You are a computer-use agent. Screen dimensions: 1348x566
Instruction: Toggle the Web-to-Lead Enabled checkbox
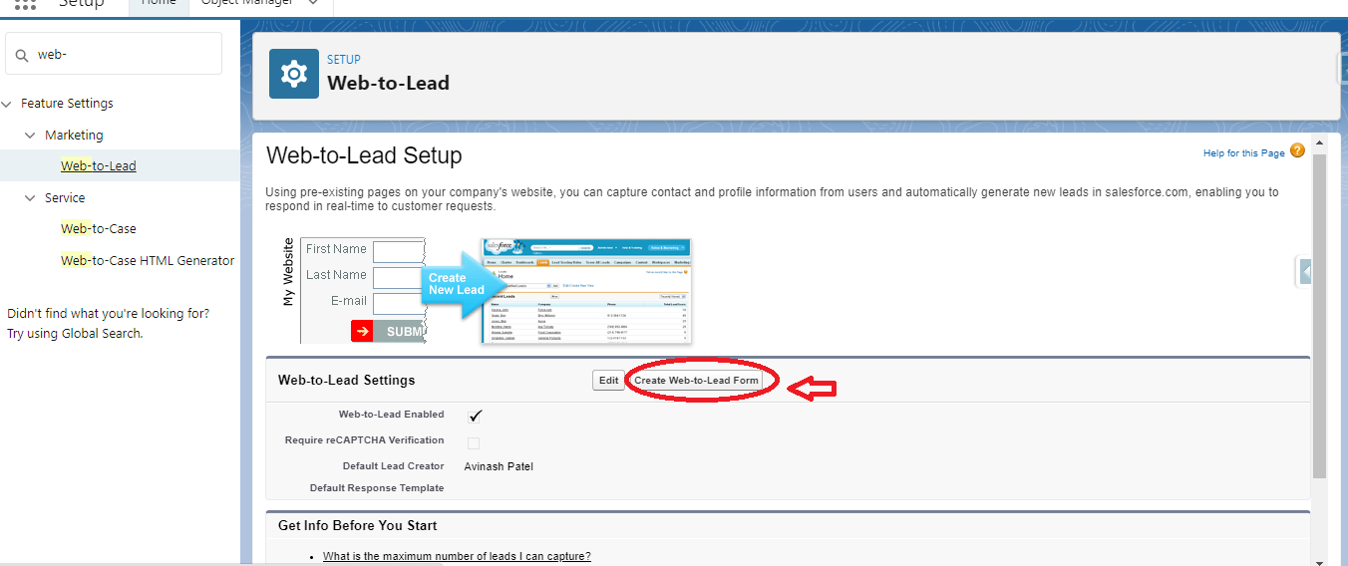[x=475, y=416]
